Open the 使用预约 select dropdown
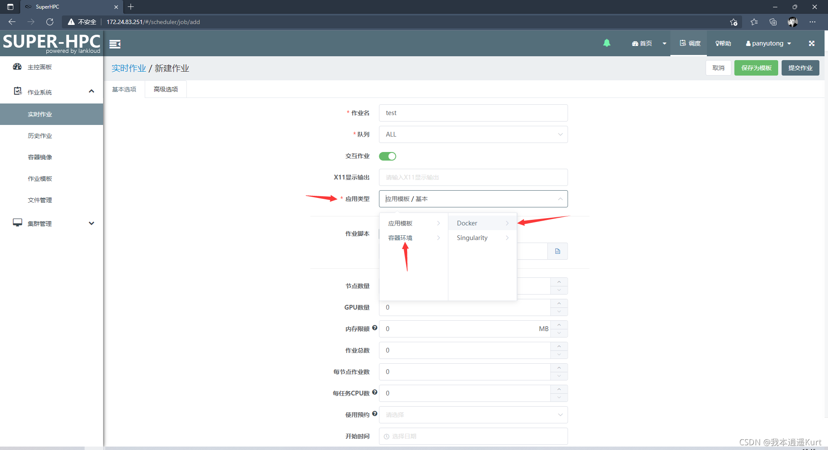Viewport: 828px width, 450px height. click(473, 415)
